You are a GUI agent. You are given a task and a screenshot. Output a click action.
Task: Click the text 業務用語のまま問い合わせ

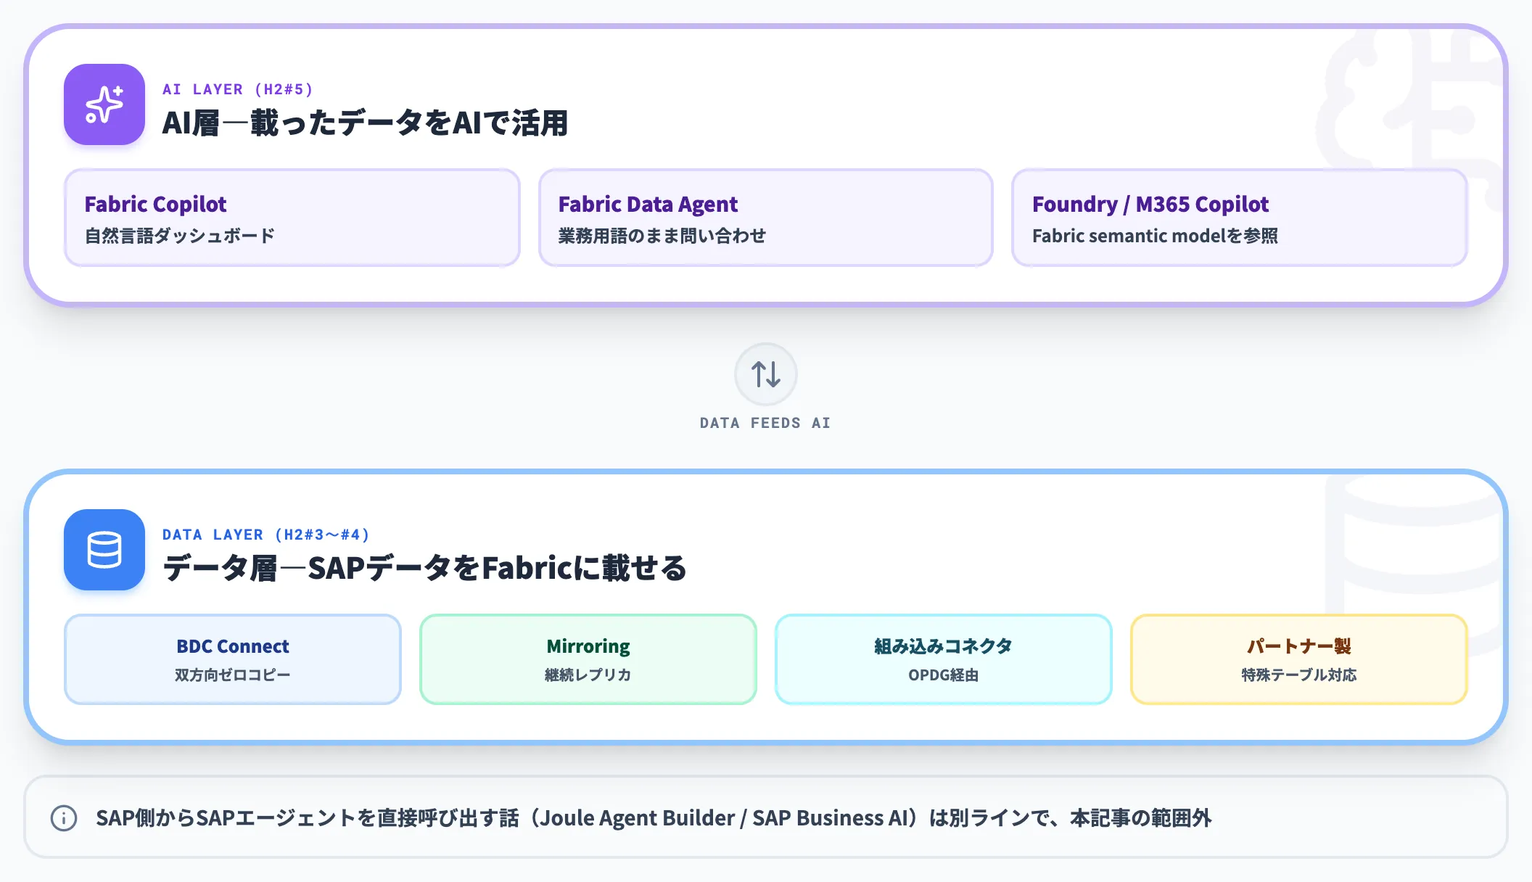662,236
